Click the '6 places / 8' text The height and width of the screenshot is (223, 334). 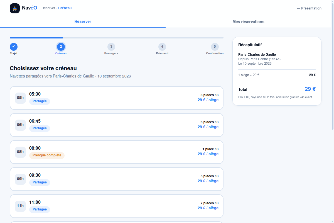click(209, 122)
